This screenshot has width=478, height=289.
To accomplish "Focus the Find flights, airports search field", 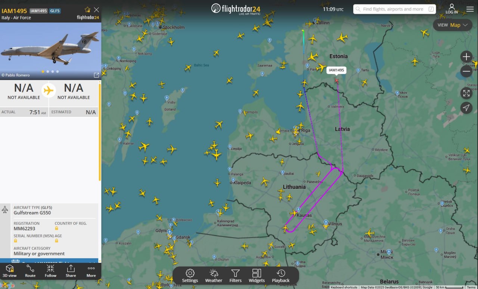I will point(394,9).
